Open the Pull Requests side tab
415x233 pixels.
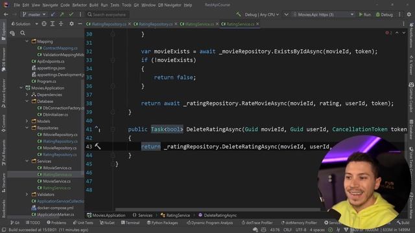[x=3, y=153]
